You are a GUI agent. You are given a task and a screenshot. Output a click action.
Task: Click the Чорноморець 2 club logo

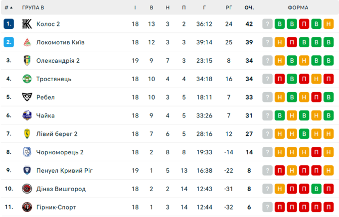point(27,152)
